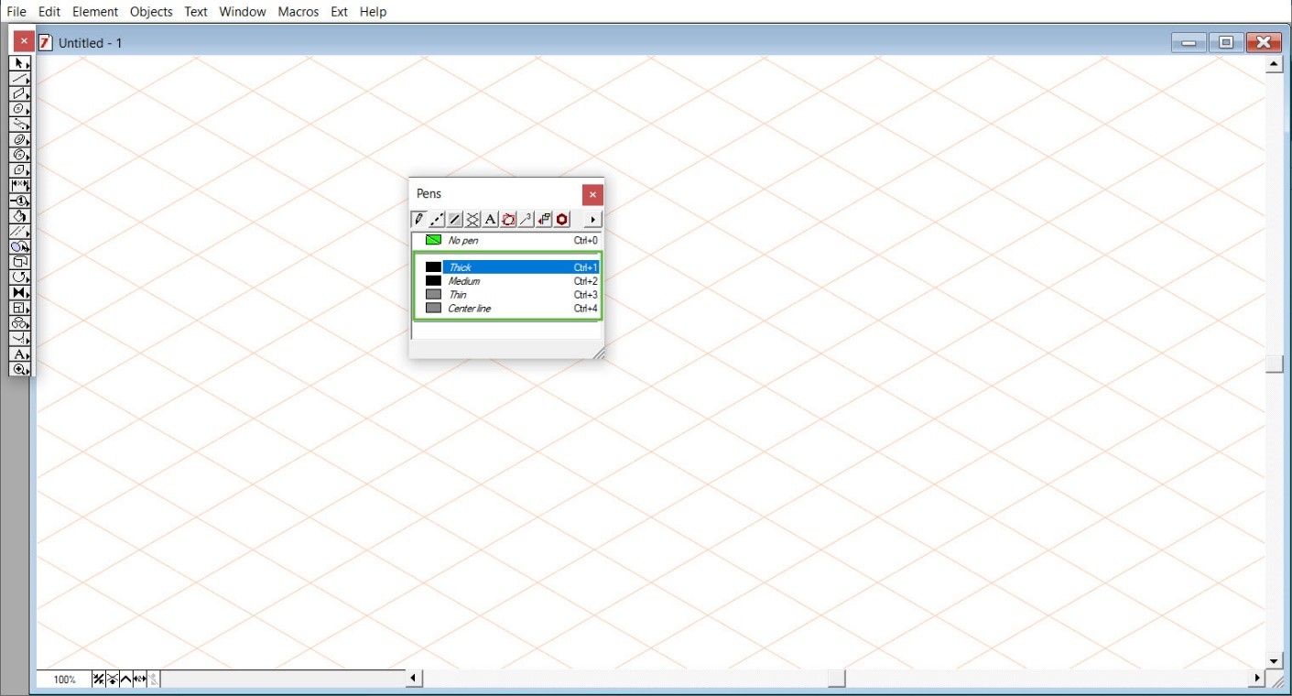Open the dashed line Styles tab
The height and width of the screenshot is (696, 1292).
pos(437,219)
